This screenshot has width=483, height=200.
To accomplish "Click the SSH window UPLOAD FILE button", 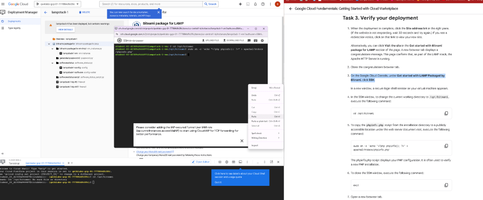I will [x=211, y=40].
